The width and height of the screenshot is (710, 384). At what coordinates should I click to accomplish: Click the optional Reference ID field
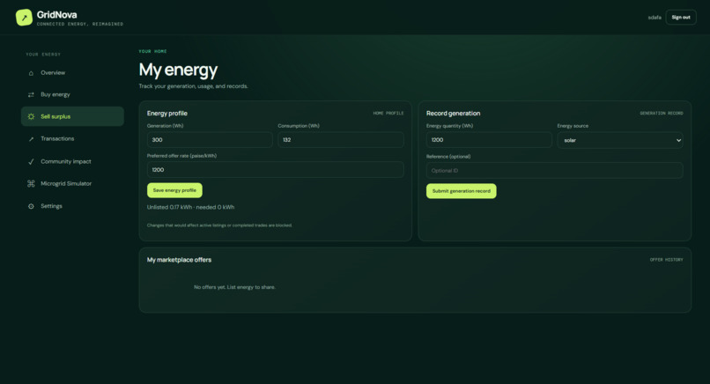click(555, 171)
